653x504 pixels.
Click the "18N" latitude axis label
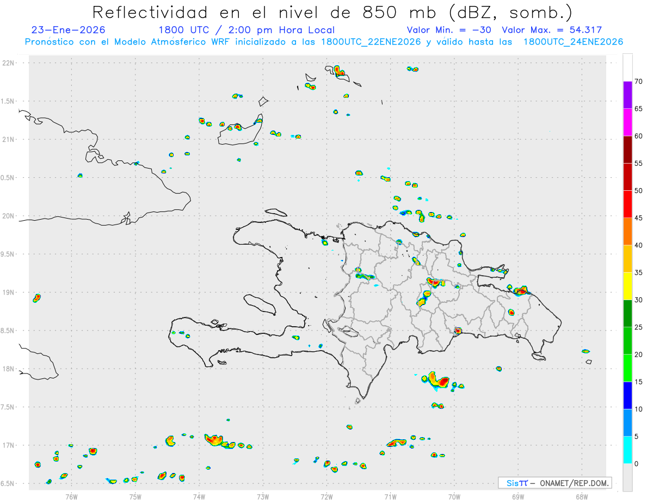click(x=9, y=369)
